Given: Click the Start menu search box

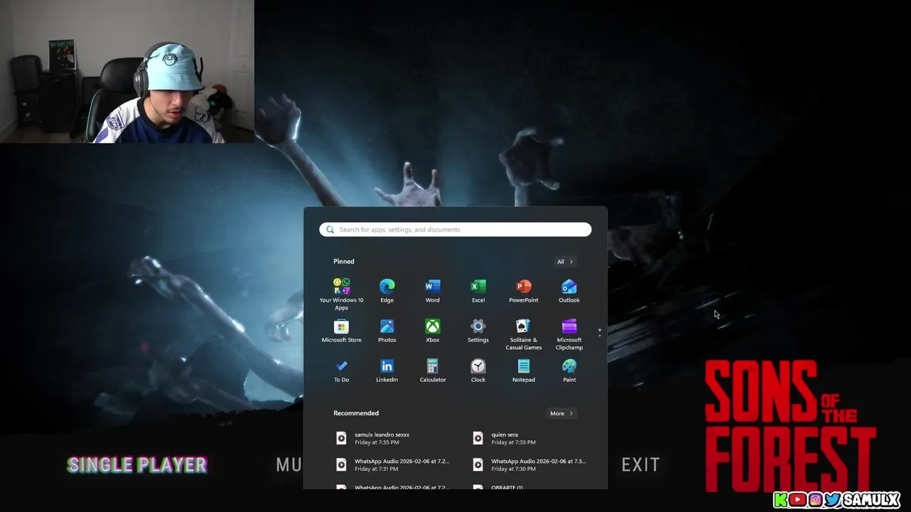Looking at the screenshot, I should click(x=455, y=230).
